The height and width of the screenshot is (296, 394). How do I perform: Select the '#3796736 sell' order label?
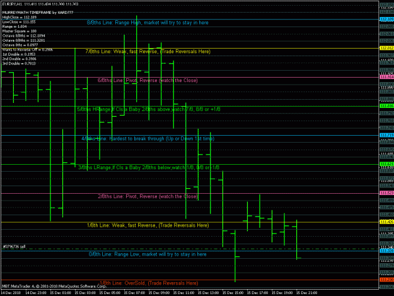point(14,247)
